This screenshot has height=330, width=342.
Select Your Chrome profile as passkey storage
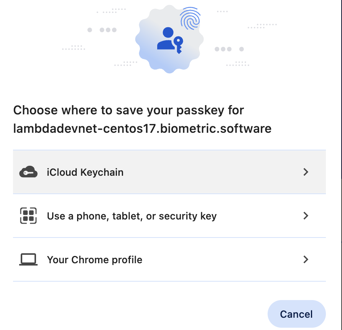pyautogui.click(x=170, y=259)
